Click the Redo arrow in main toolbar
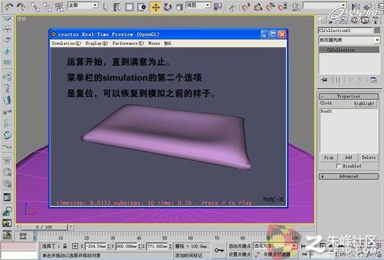Image resolution: width=384 pixels, height=260 pixels. tap(21, 6)
